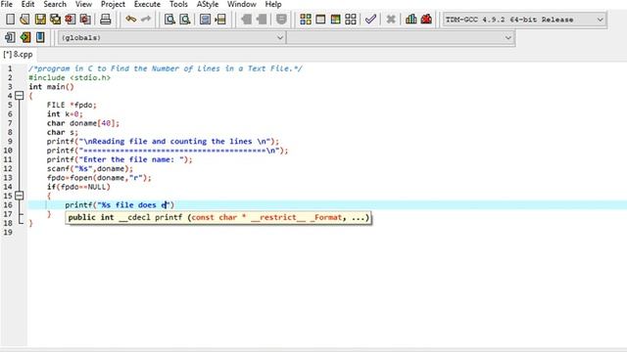
Task: Click the Indent toolbar icon
Action: 246,20
